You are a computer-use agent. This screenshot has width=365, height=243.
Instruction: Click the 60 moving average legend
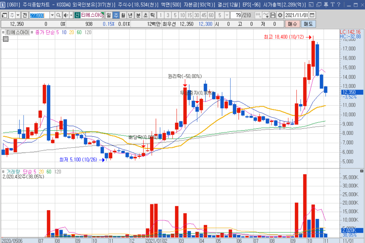click(x=79, y=32)
